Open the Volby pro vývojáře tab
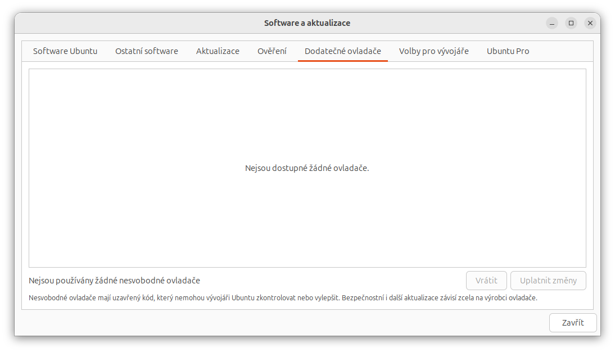 [x=434, y=51]
